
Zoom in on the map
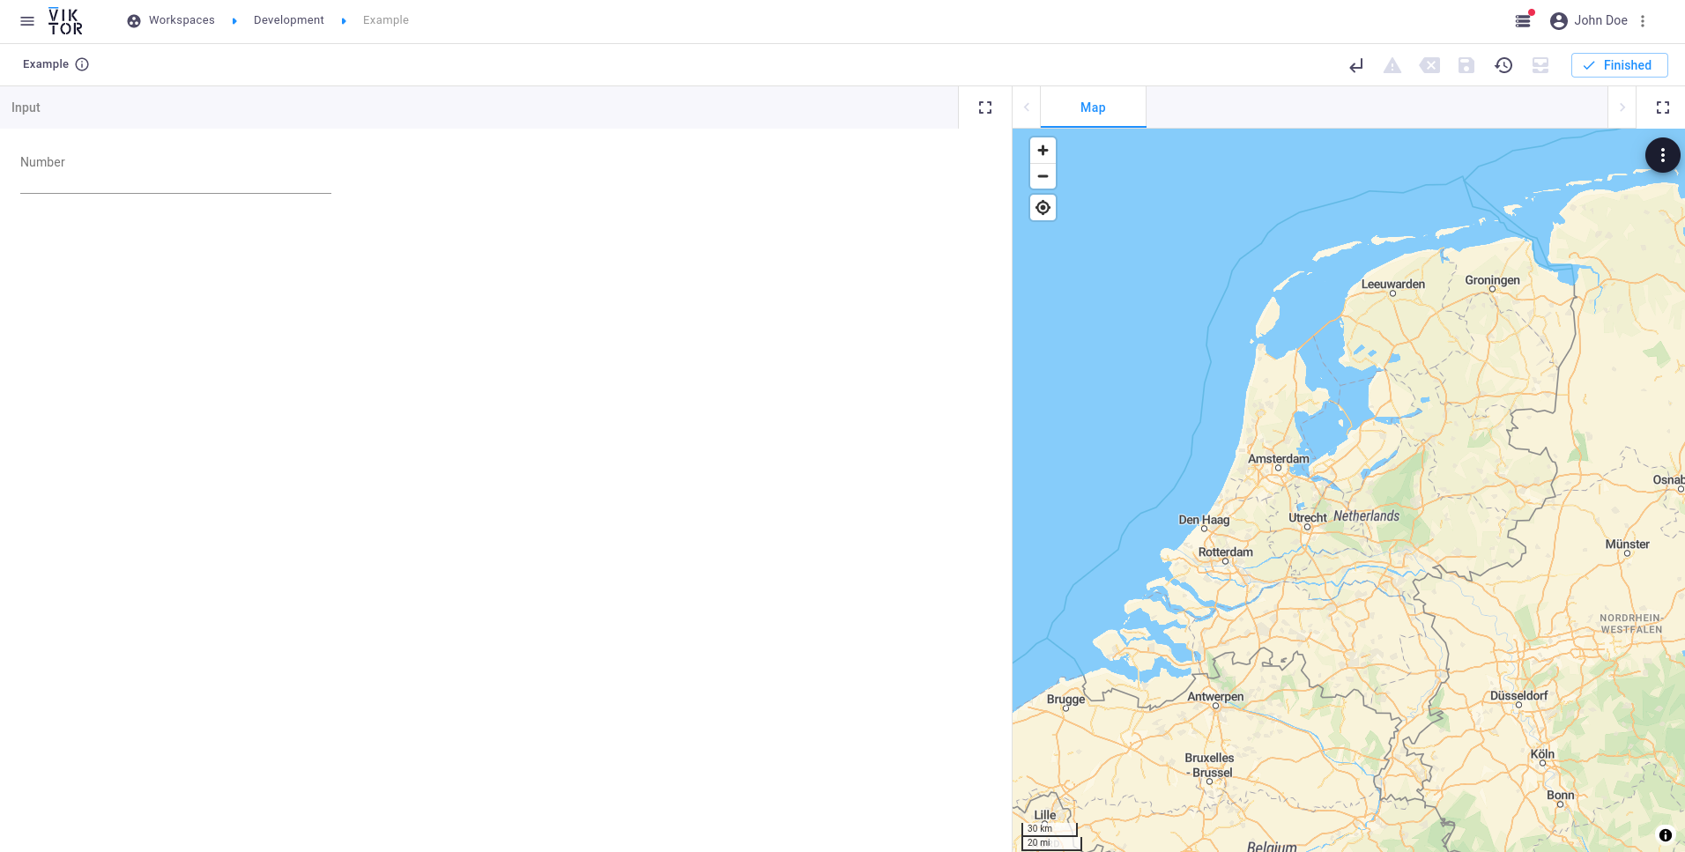[1043, 151]
